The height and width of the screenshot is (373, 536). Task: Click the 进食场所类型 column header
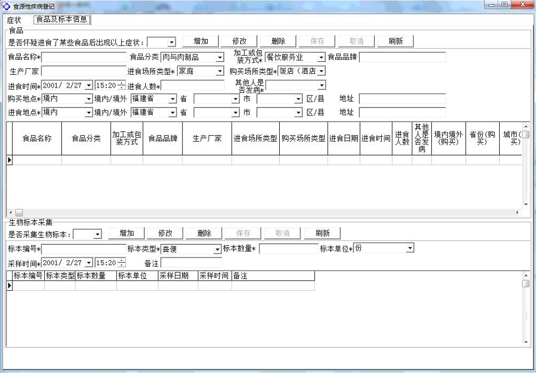(x=255, y=138)
